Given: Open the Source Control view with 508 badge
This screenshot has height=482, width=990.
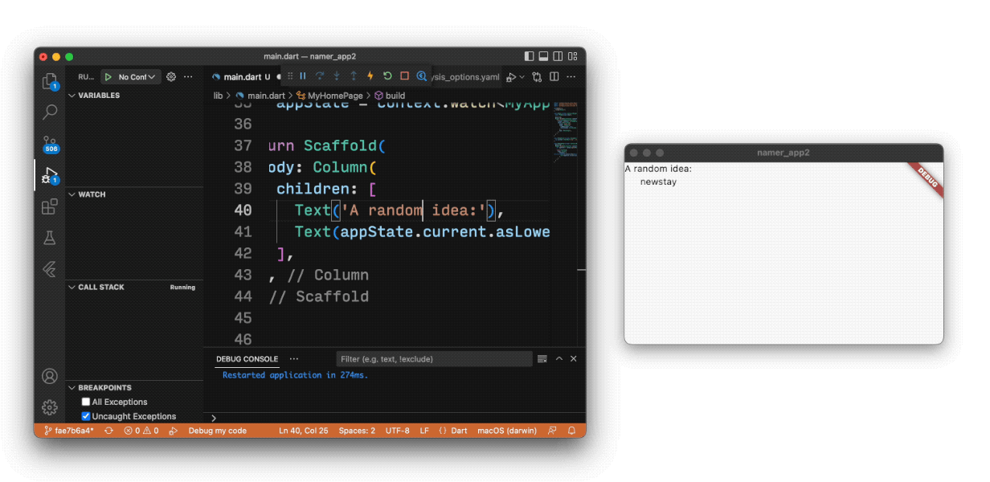Looking at the screenshot, I should click(50, 143).
